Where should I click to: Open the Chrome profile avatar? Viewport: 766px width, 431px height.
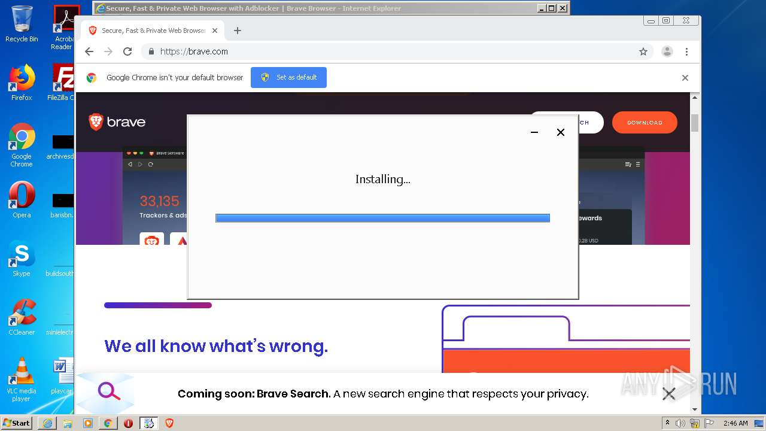coord(667,51)
